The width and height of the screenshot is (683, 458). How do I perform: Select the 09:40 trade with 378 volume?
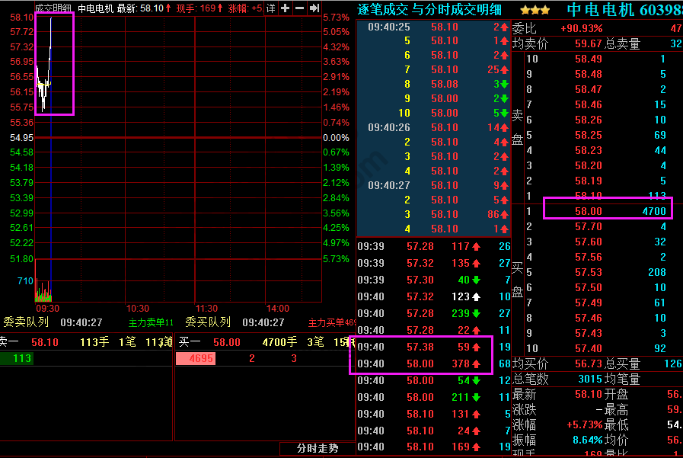point(421,364)
